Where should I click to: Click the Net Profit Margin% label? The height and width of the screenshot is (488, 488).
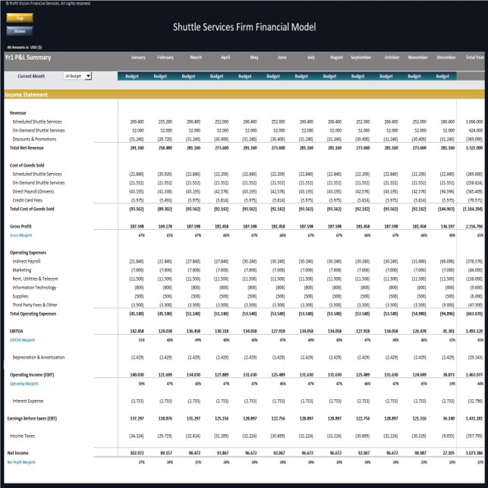pos(21,462)
